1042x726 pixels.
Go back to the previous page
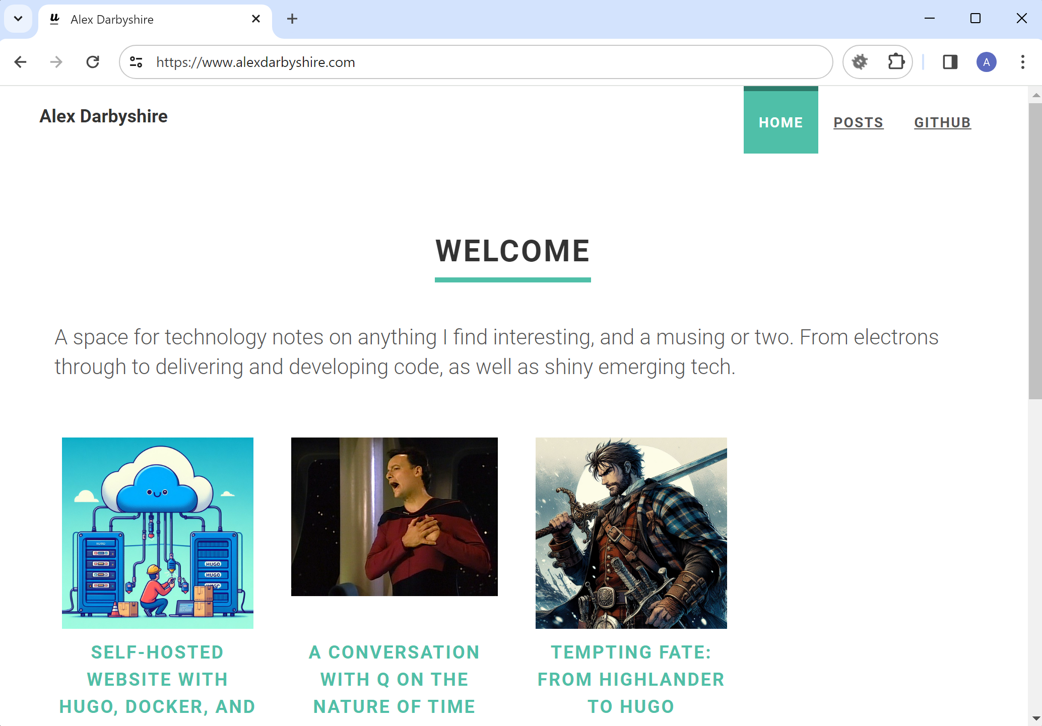tap(20, 62)
